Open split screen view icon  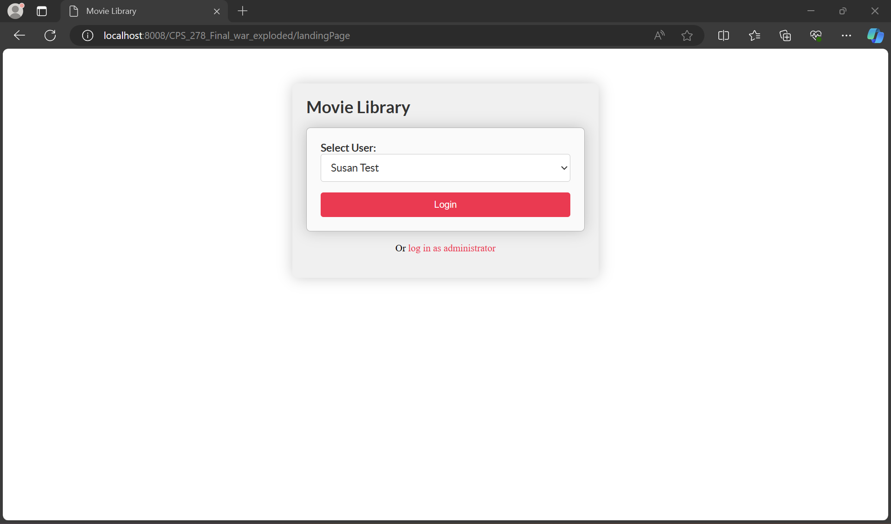pos(723,35)
